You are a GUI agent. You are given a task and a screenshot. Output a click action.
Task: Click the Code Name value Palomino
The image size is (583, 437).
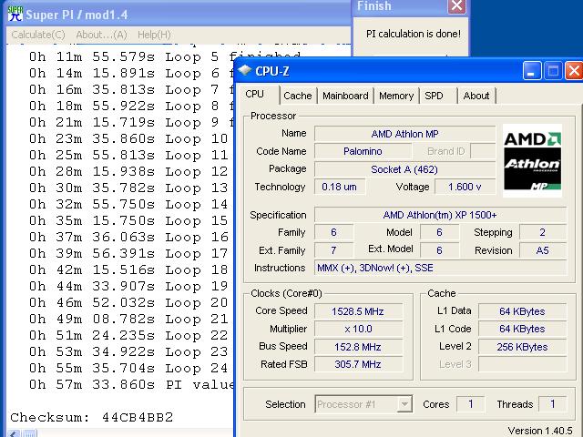[x=363, y=151]
